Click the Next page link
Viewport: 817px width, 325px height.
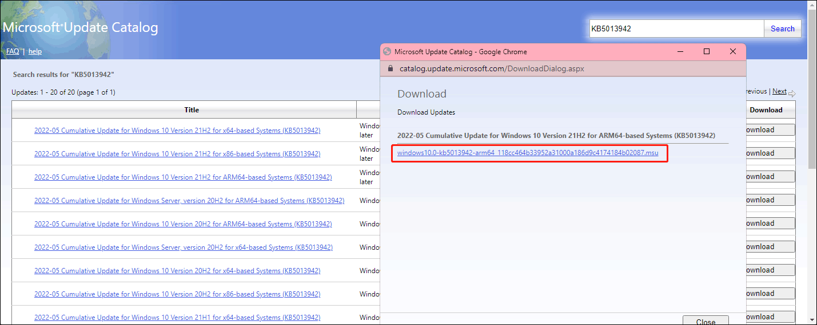click(780, 91)
